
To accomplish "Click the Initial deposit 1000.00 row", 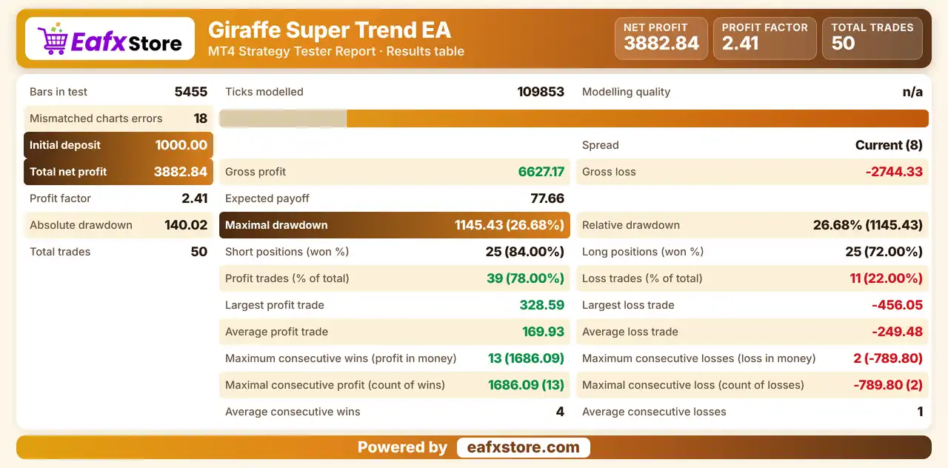I will click(118, 145).
